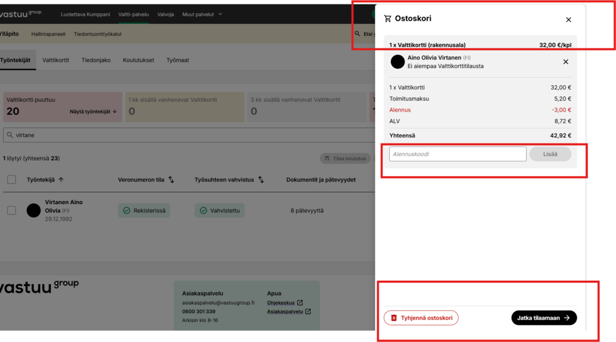
Task: Click the magnifier icon in employee search
Action: pos(10,135)
